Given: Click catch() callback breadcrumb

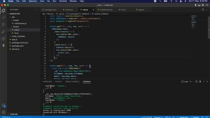Looking at the screenshot, I should [x=101, y=14].
